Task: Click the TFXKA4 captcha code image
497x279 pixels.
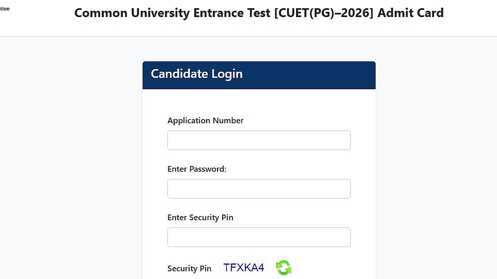Action: [x=243, y=268]
